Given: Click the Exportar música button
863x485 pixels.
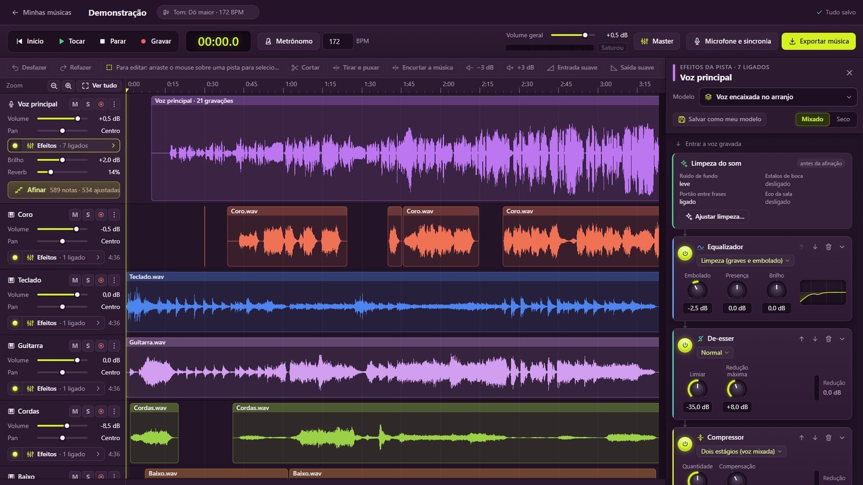Looking at the screenshot, I should coord(818,41).
